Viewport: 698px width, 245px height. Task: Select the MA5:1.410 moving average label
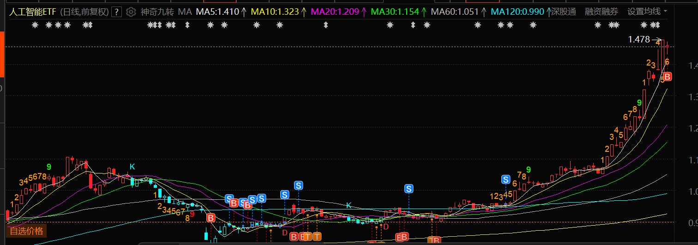click(217, 12)
